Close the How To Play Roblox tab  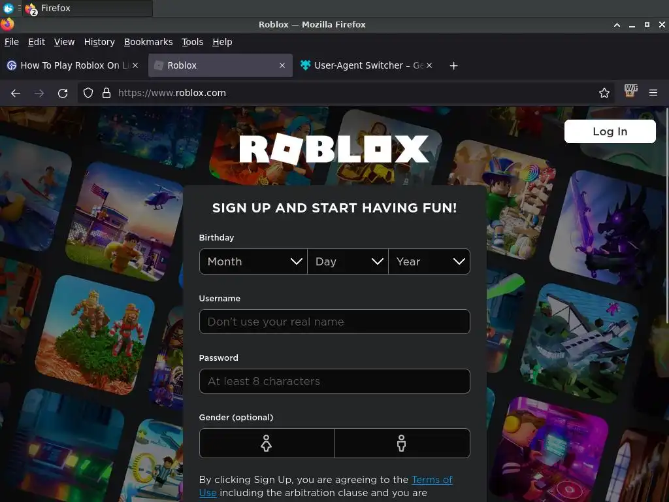(x=135, y=65)
